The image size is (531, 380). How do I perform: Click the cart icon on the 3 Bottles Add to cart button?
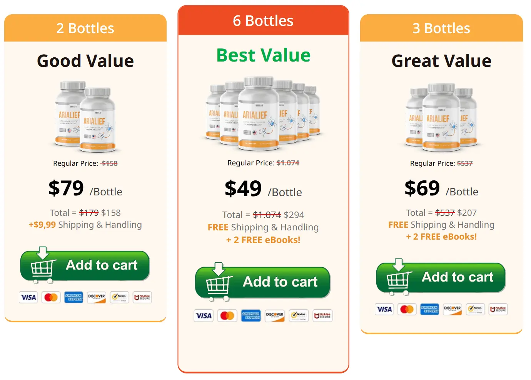398,280
